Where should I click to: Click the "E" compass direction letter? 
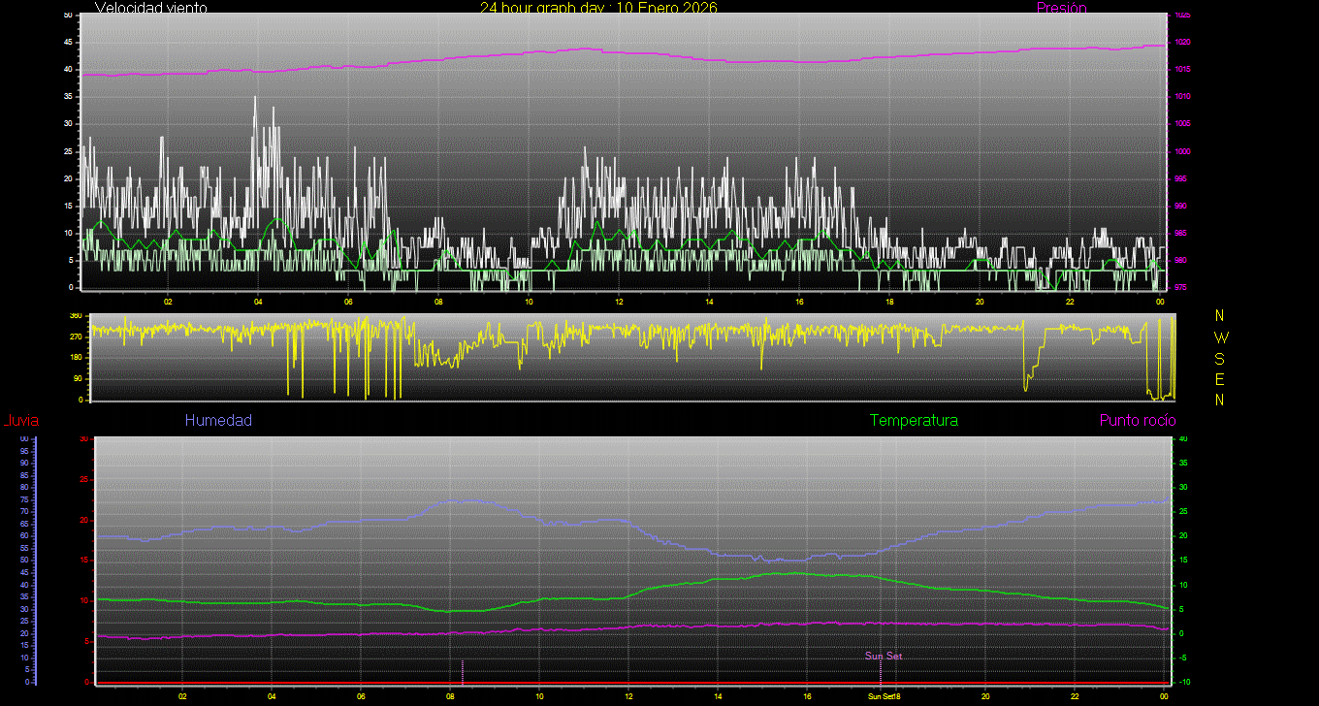click(1220, 378)
